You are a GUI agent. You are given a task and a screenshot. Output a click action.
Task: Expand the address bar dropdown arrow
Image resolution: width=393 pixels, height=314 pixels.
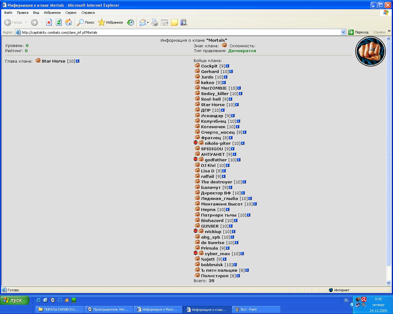click(343, 32)
